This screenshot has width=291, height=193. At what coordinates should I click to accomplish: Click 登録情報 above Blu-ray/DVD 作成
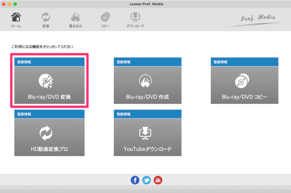point(124,62)
